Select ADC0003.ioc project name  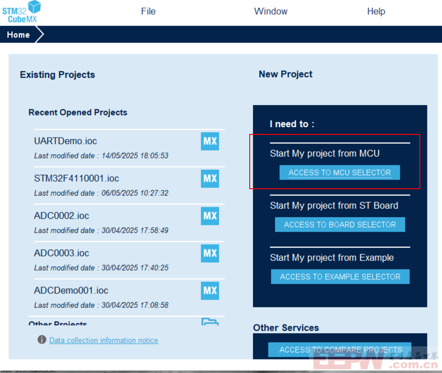click(62, 253)
